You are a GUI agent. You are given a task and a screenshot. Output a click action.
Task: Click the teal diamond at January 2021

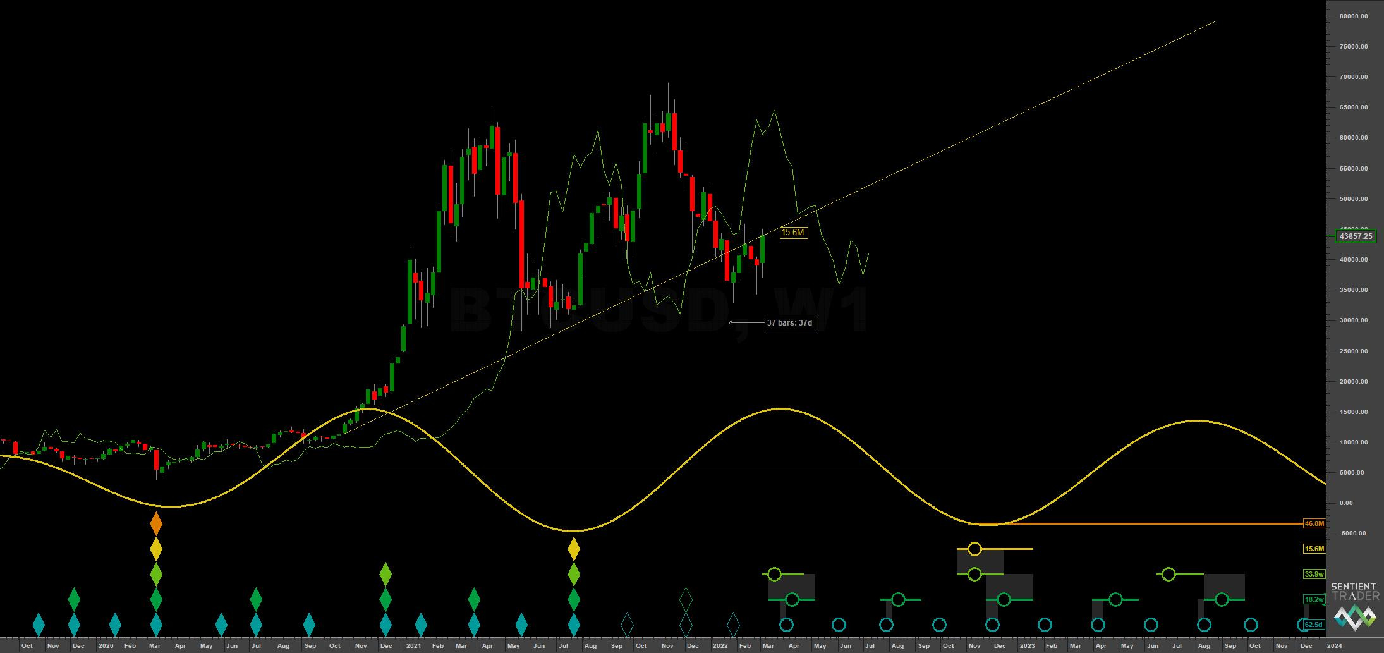tap(421, 625)
